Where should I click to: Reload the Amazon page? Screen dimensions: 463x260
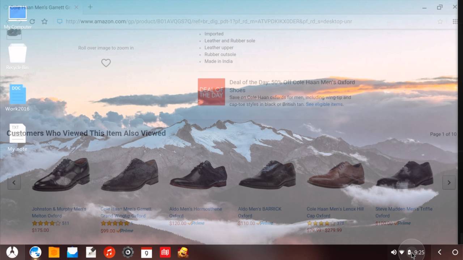32,22
